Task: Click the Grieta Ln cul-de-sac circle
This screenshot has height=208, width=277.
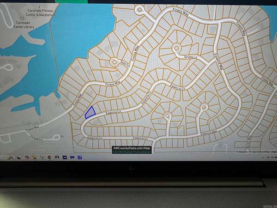Action: 176,47
